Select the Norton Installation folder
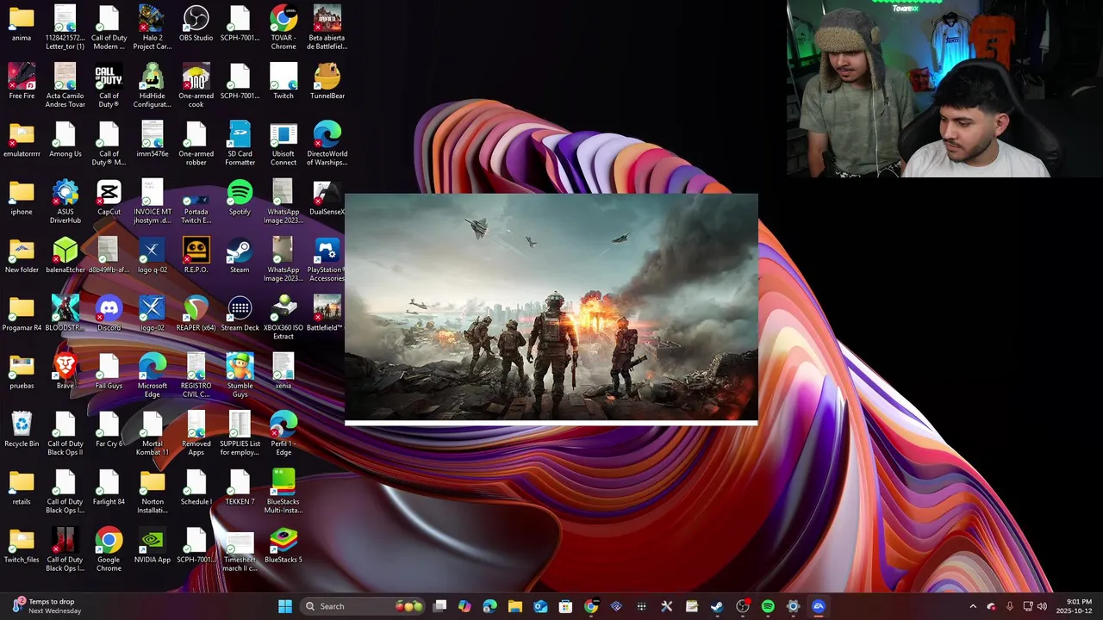The height and width of the screenshot is (620, 1103). 152,491
